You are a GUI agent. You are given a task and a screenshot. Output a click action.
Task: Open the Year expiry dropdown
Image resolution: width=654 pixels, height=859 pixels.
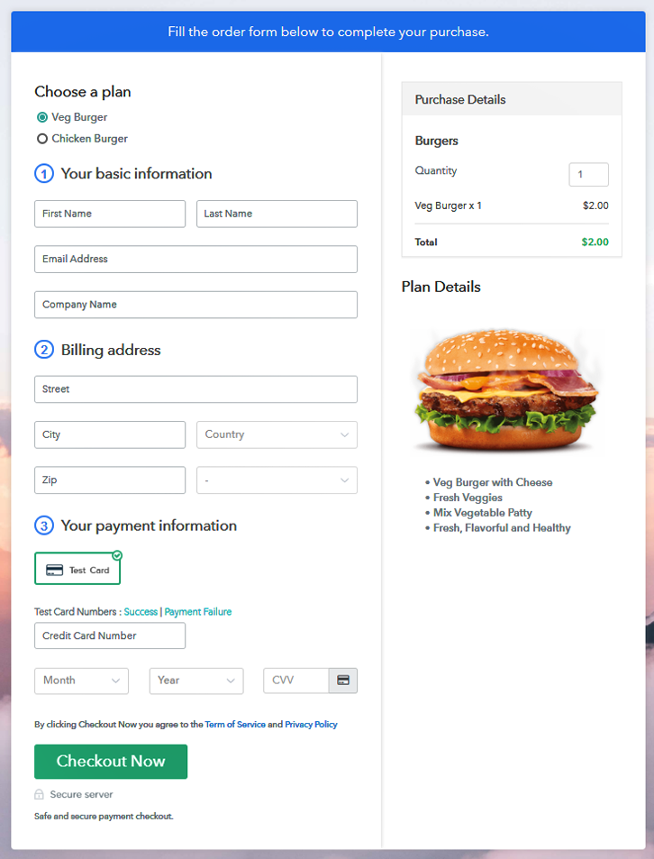pos(196,681)
